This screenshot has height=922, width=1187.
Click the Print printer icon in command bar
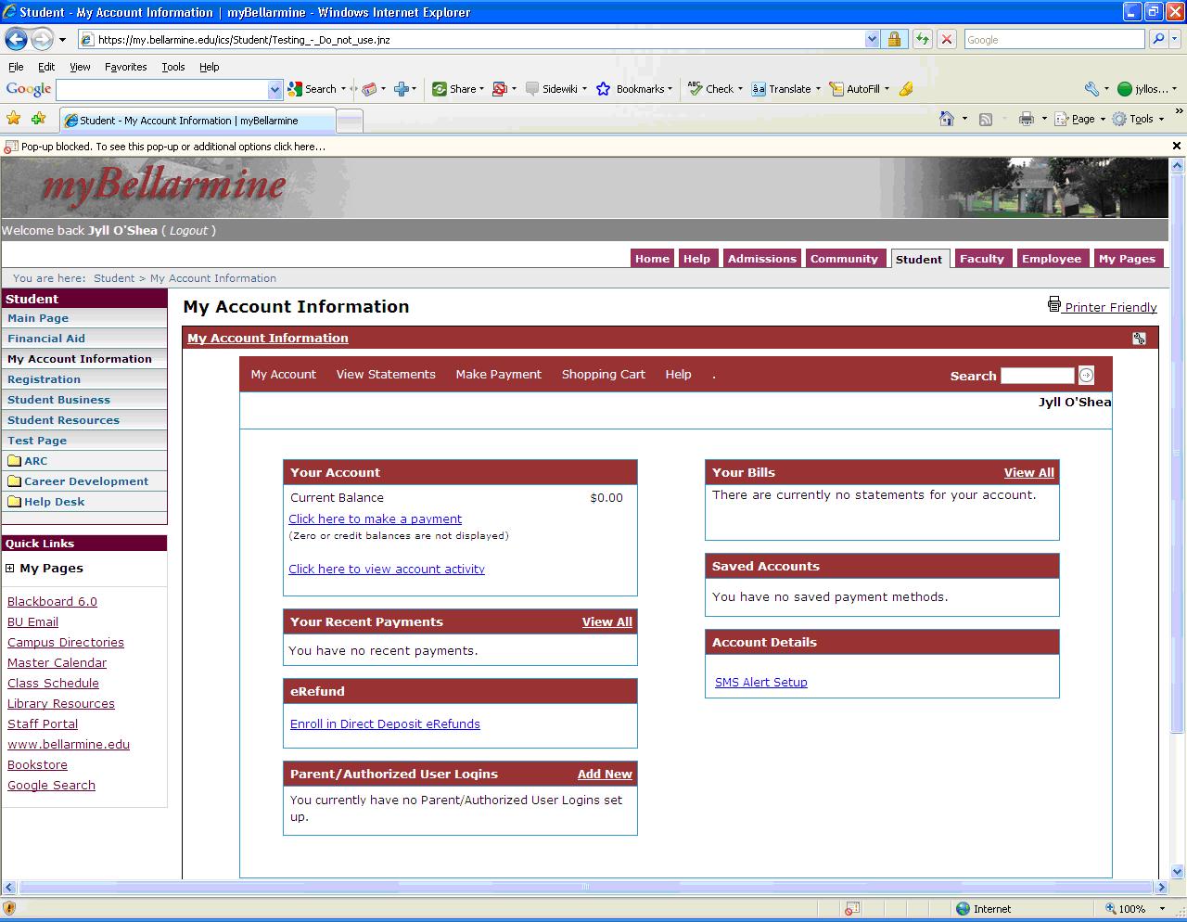1027,119
